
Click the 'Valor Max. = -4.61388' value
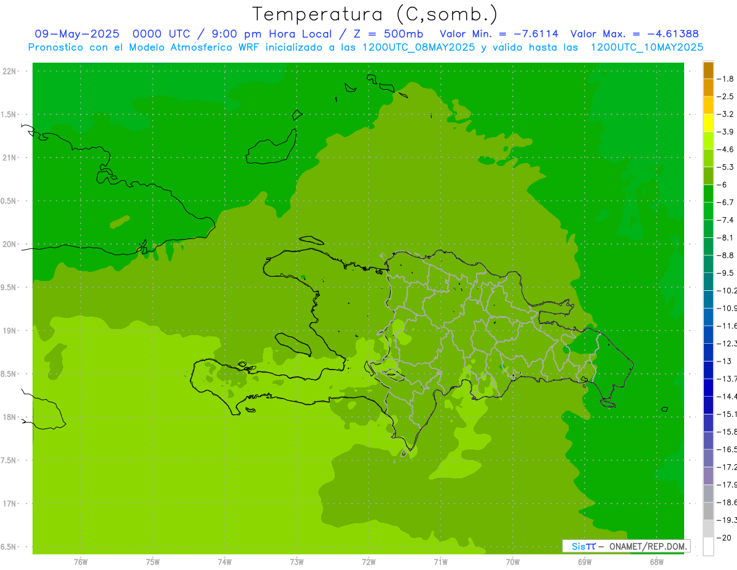634,34
